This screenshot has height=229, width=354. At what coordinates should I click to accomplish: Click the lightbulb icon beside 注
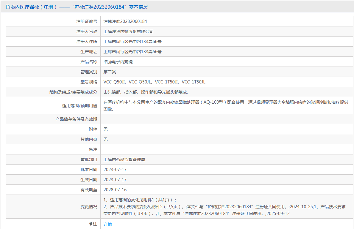[x=91, y=224]
